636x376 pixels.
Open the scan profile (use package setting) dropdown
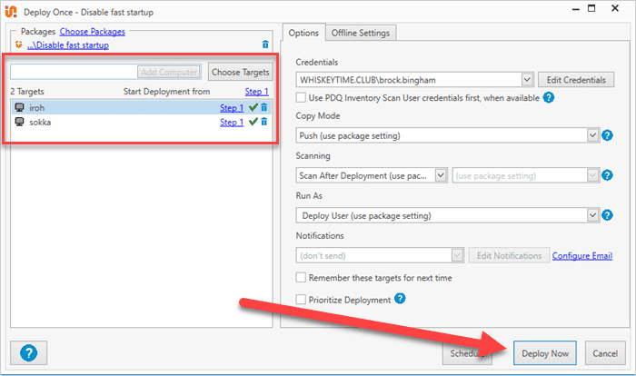pyautogui.click(x=592, y=175)
